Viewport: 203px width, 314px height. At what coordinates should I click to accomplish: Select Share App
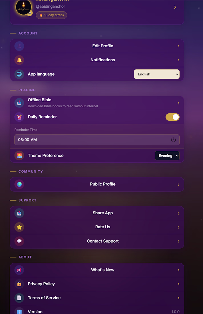pyautogui.click(x=97, y=213)
